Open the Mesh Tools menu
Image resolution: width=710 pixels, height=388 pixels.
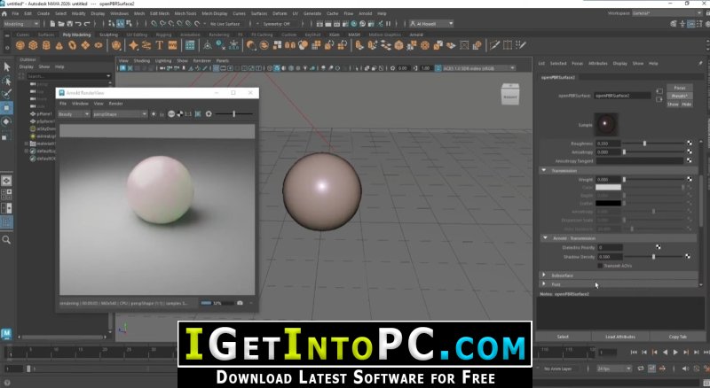(x=185, y=13)
